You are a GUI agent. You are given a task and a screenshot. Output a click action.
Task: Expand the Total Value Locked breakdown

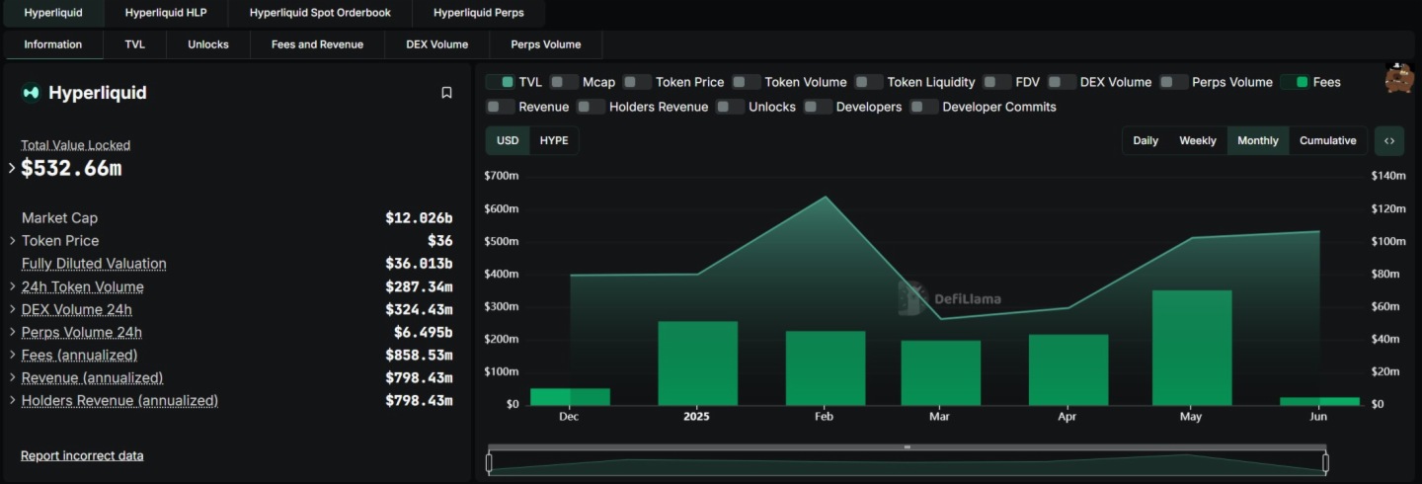tap(12, 168)
